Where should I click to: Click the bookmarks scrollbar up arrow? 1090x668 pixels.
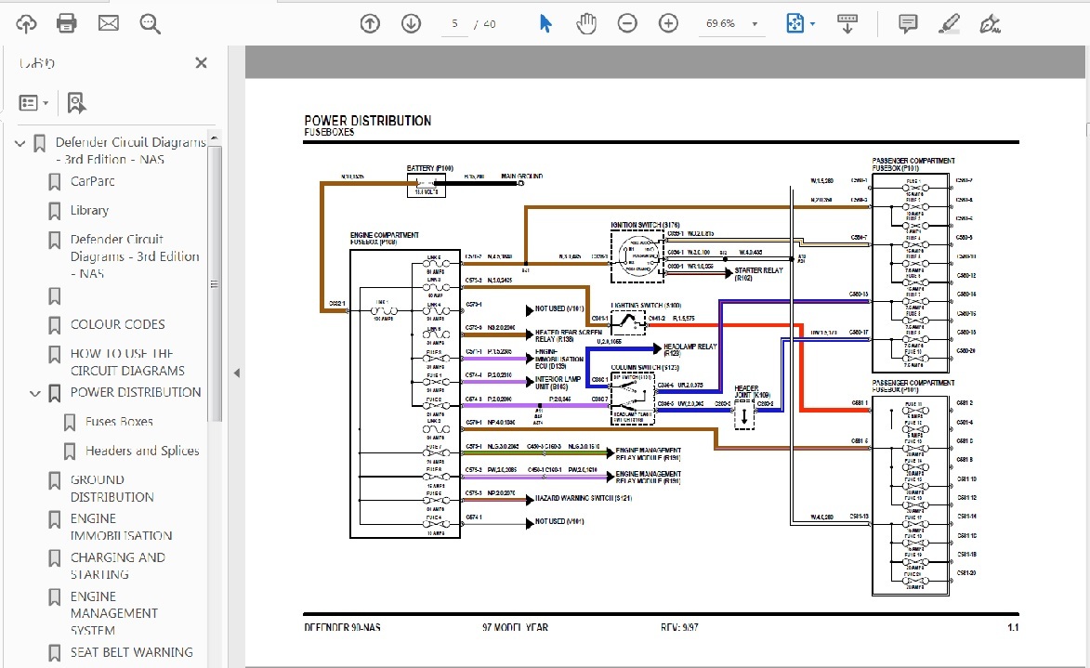[x=214, y=138]
